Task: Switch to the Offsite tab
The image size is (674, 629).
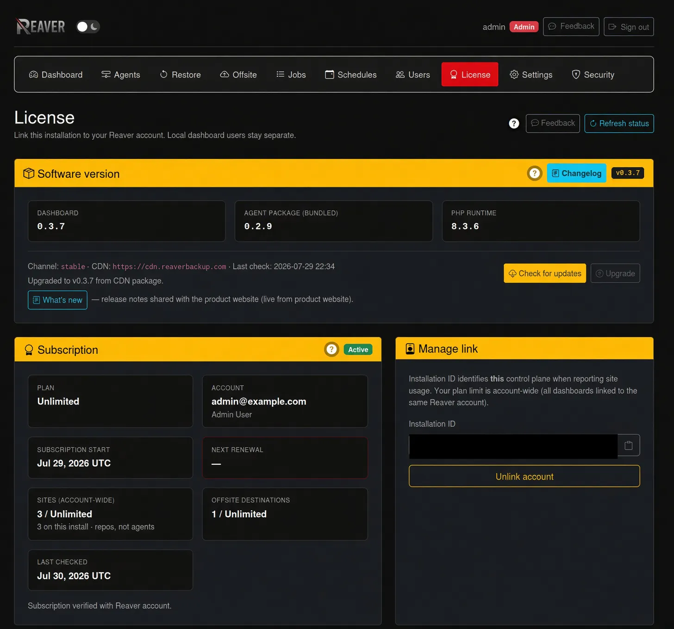Action: pyautogui.click(x=238, y=74)
